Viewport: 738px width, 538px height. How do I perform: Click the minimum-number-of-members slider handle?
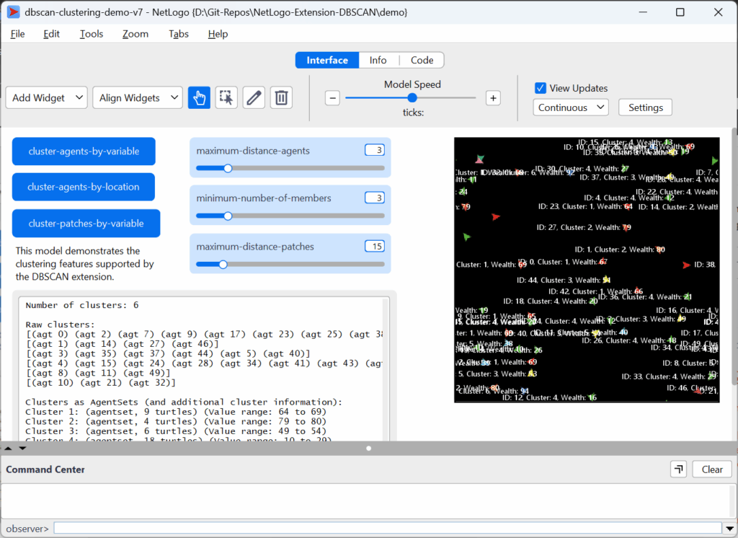click(228, 216)
